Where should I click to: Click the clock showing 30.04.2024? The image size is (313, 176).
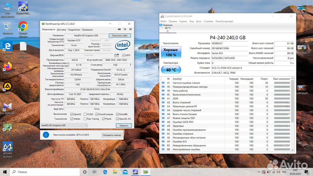tap(295, 172)
